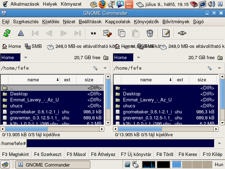225x169 pixels.
Task: Click F4 Szerkeszt button
Action: (x=48, y=154)
